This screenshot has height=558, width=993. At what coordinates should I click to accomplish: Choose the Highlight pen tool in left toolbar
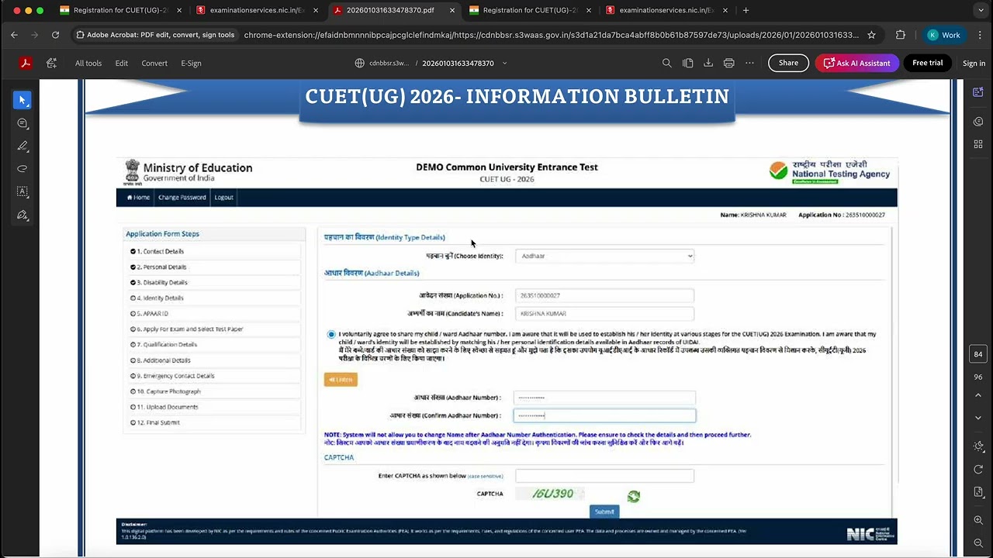pyautogui.click(x=22, y=146)
